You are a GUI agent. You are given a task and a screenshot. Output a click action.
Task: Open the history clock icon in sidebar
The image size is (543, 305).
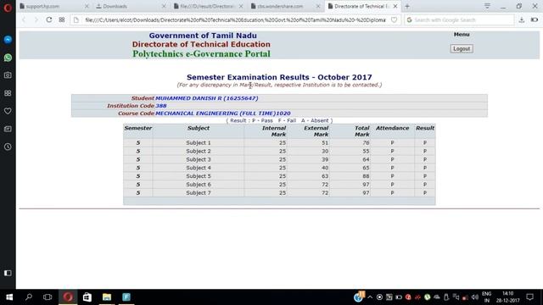coord(8,147)
